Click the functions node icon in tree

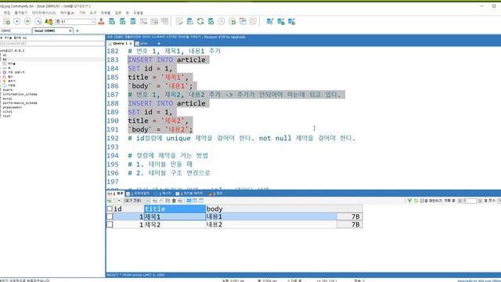click(x=5, y=77)
